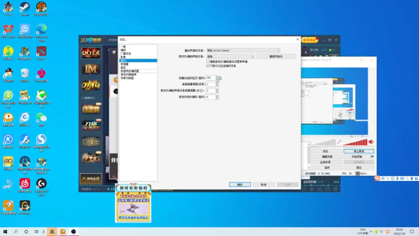Confirm settings with the 确定 button
419x236 pixels.
tap(240, 185)
